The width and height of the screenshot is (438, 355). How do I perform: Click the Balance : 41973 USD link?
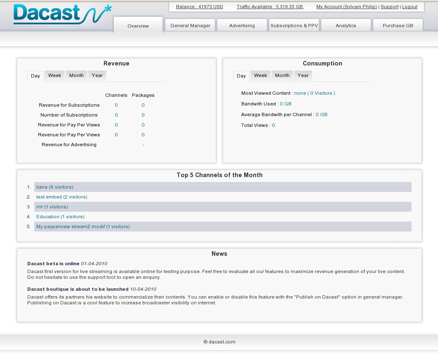[200, 7]
